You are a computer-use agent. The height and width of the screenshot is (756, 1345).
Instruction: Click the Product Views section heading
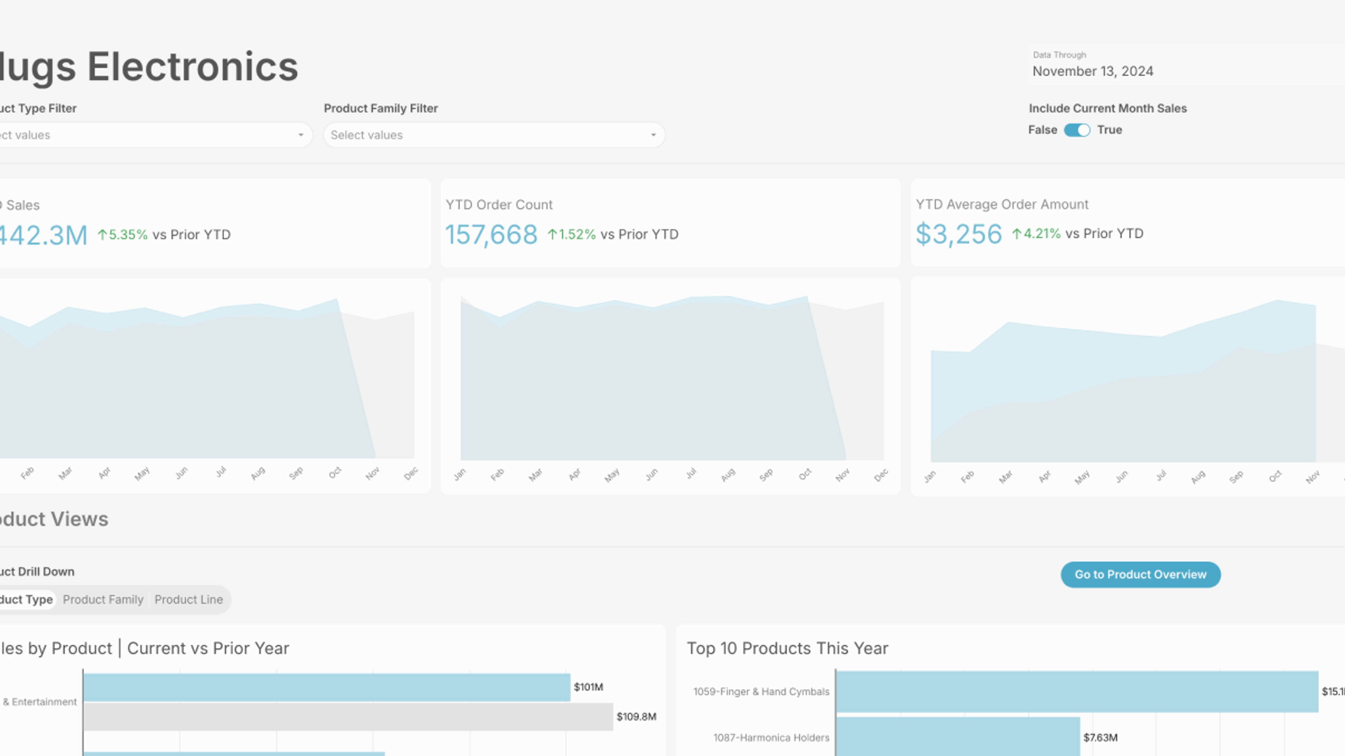(x=54, y=519)
